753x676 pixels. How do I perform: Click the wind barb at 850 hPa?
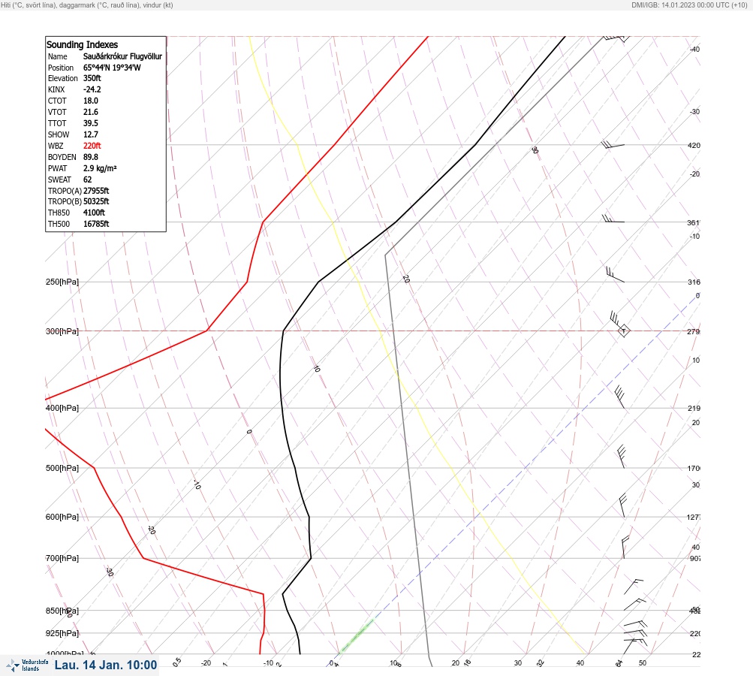tap(635, 604)
